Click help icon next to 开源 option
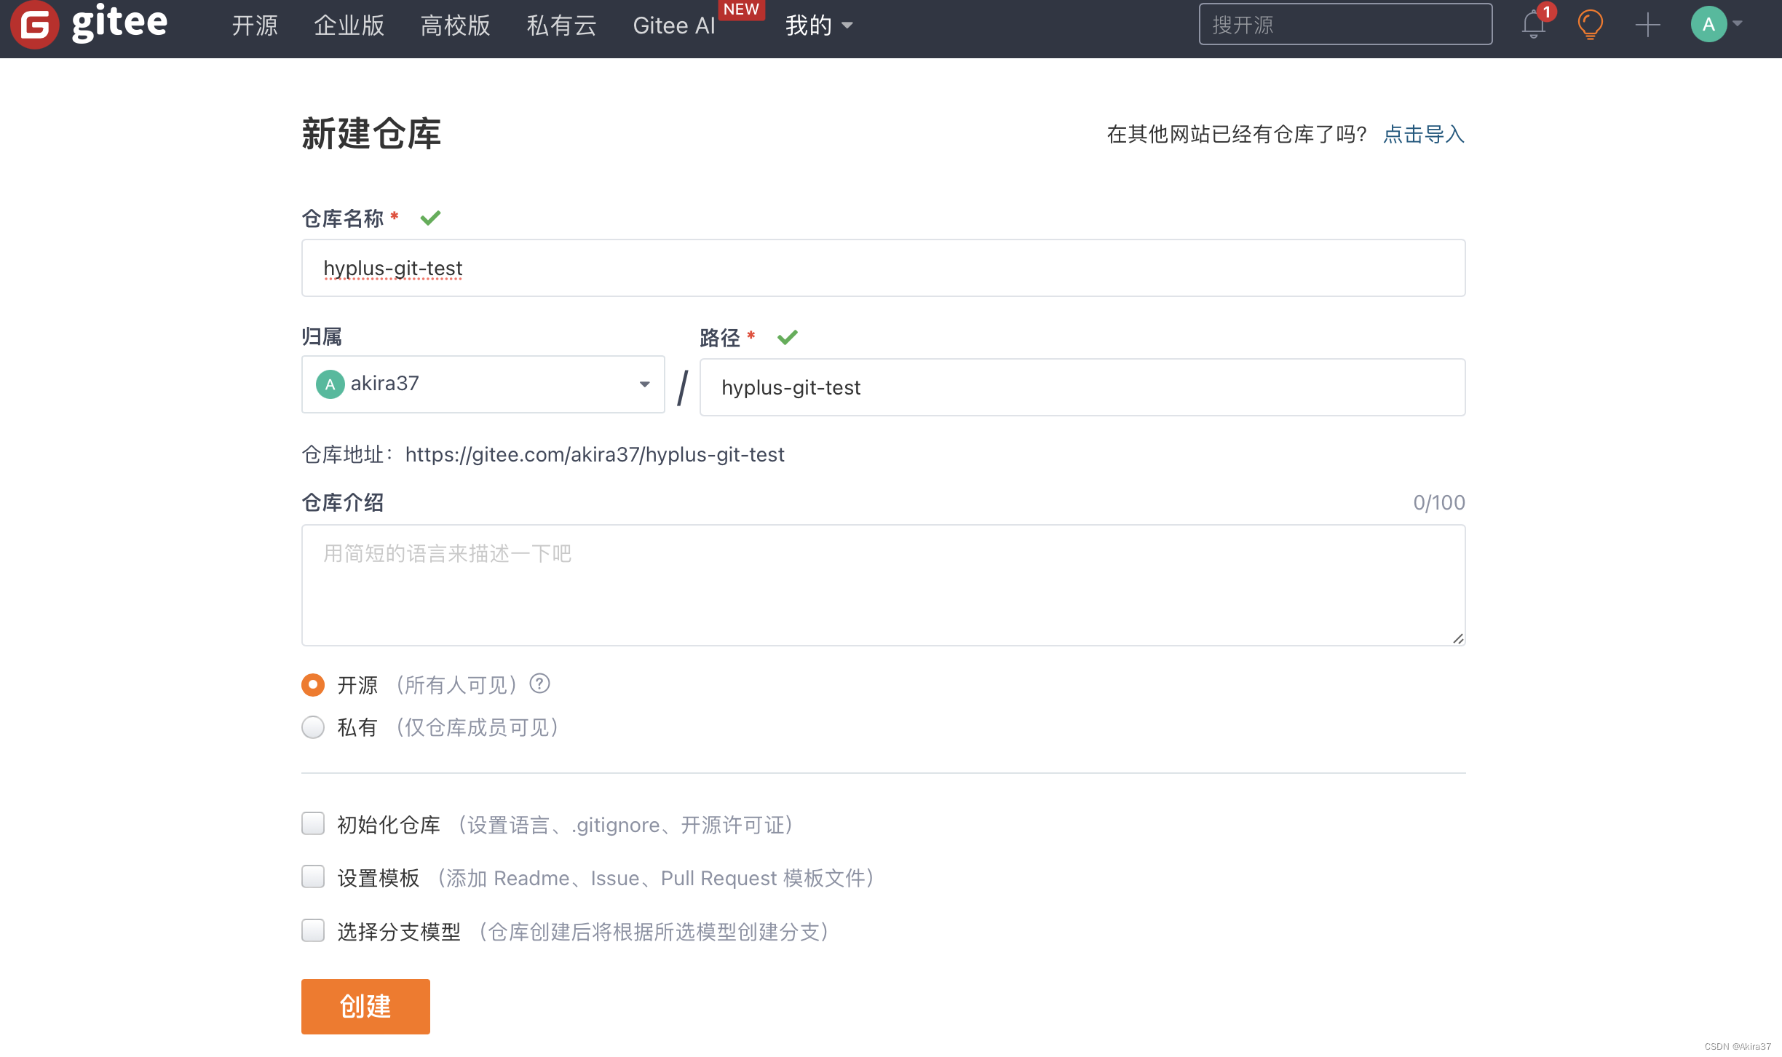1782x1057 pixels. (539, 684)
